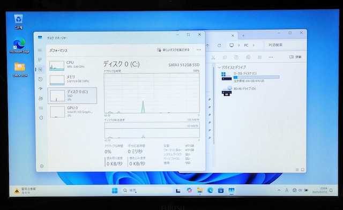343x210 pixels.
Task: Click weather alert widget on taskbar
Action: tap(25, 191)
